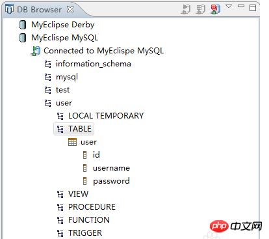The width and height of the screenshot is (269, 239).
Task: Click the PROCEDURE folder icon
Action: coord(60,207)
